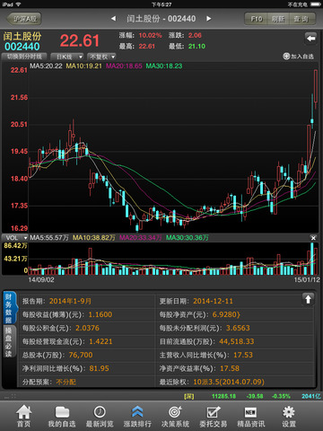Click the white back arrow icon

311,39
